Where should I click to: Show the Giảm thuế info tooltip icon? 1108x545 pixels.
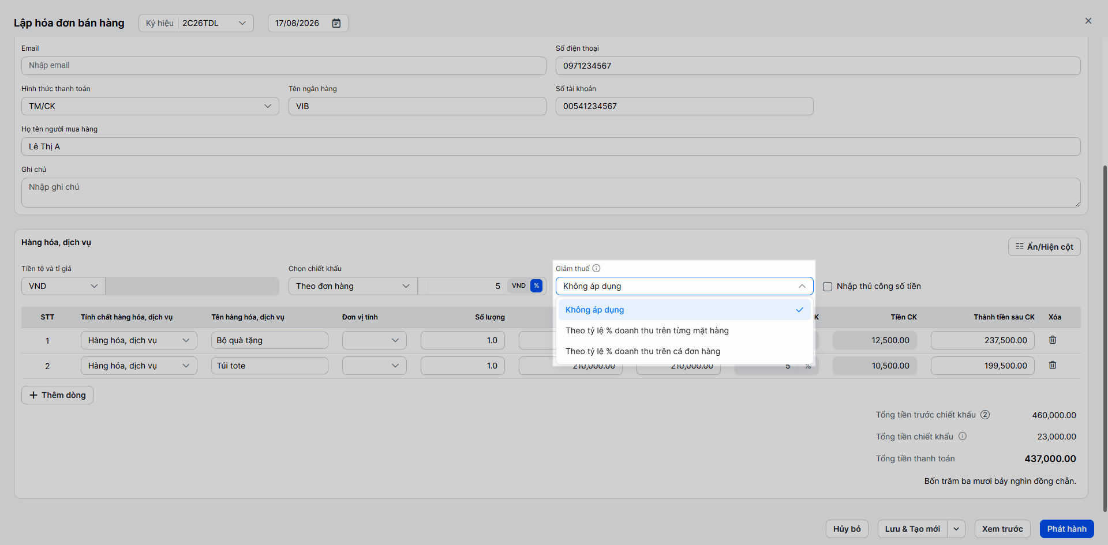click(597, 268)
